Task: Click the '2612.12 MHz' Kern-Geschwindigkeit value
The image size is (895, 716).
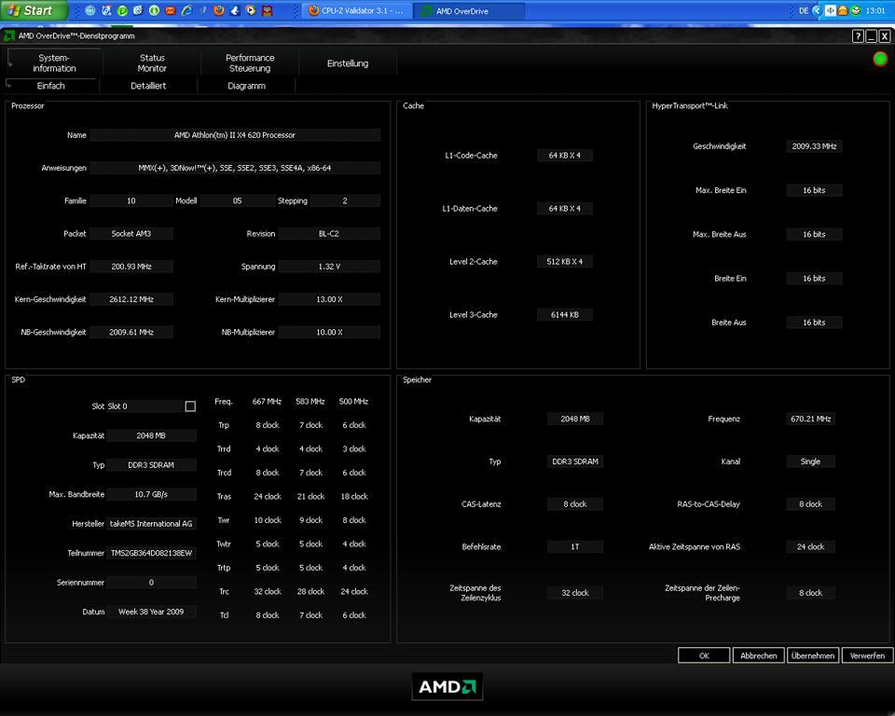Action: click(131, 299)
